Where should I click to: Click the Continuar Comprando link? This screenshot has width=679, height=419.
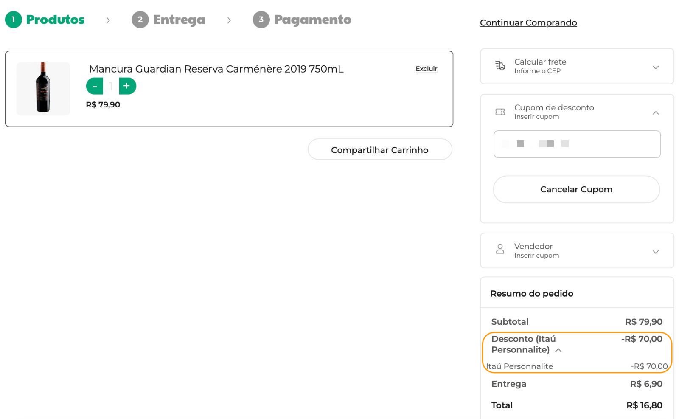528,22
